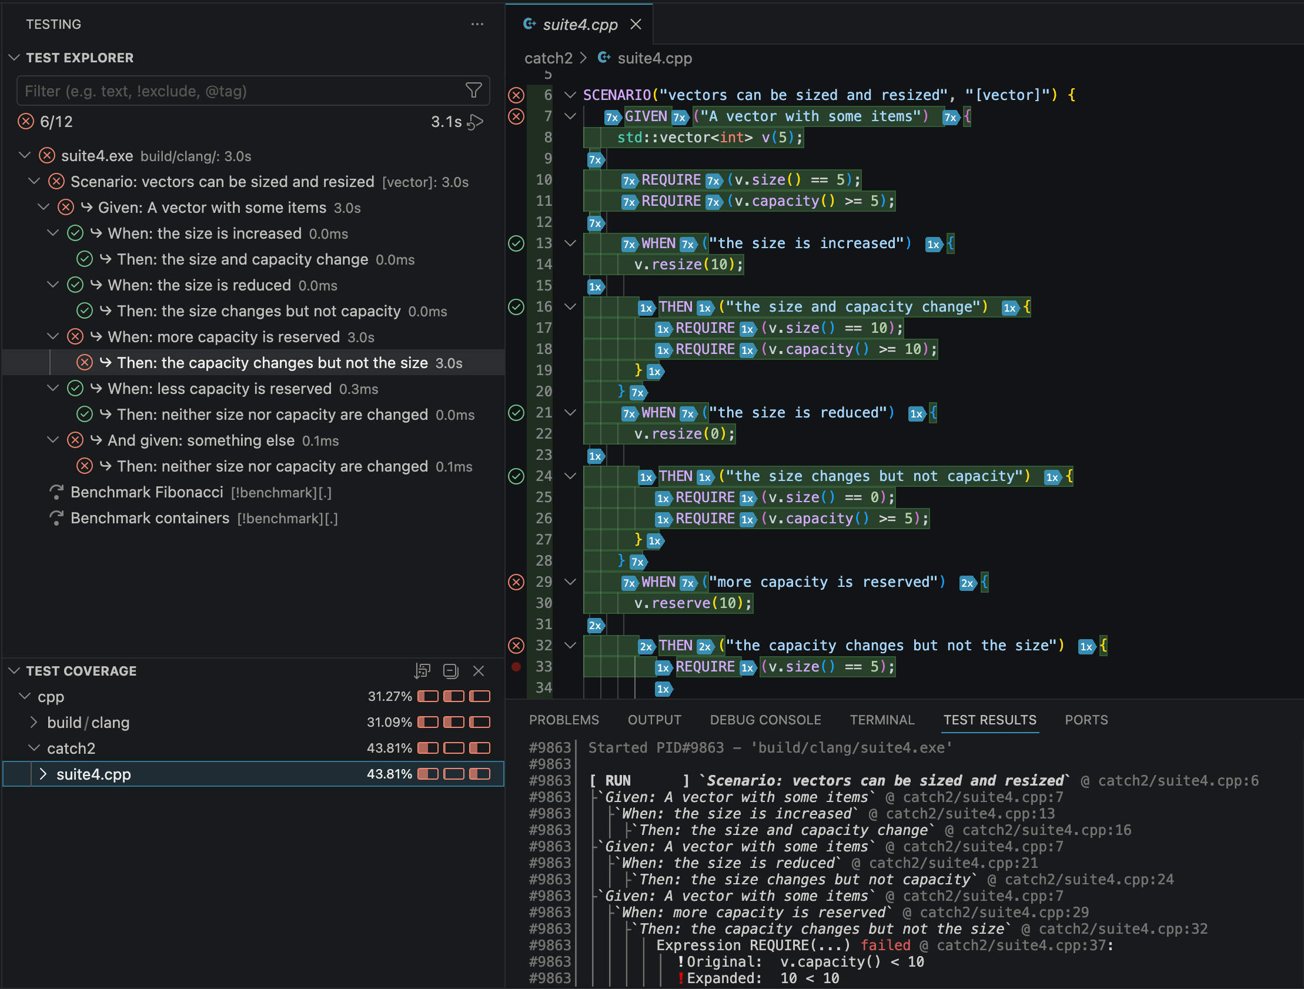The image size is (1304, 989).
Task: Collapse all in Test Coverage panel
Action: [x=450, y=670]
